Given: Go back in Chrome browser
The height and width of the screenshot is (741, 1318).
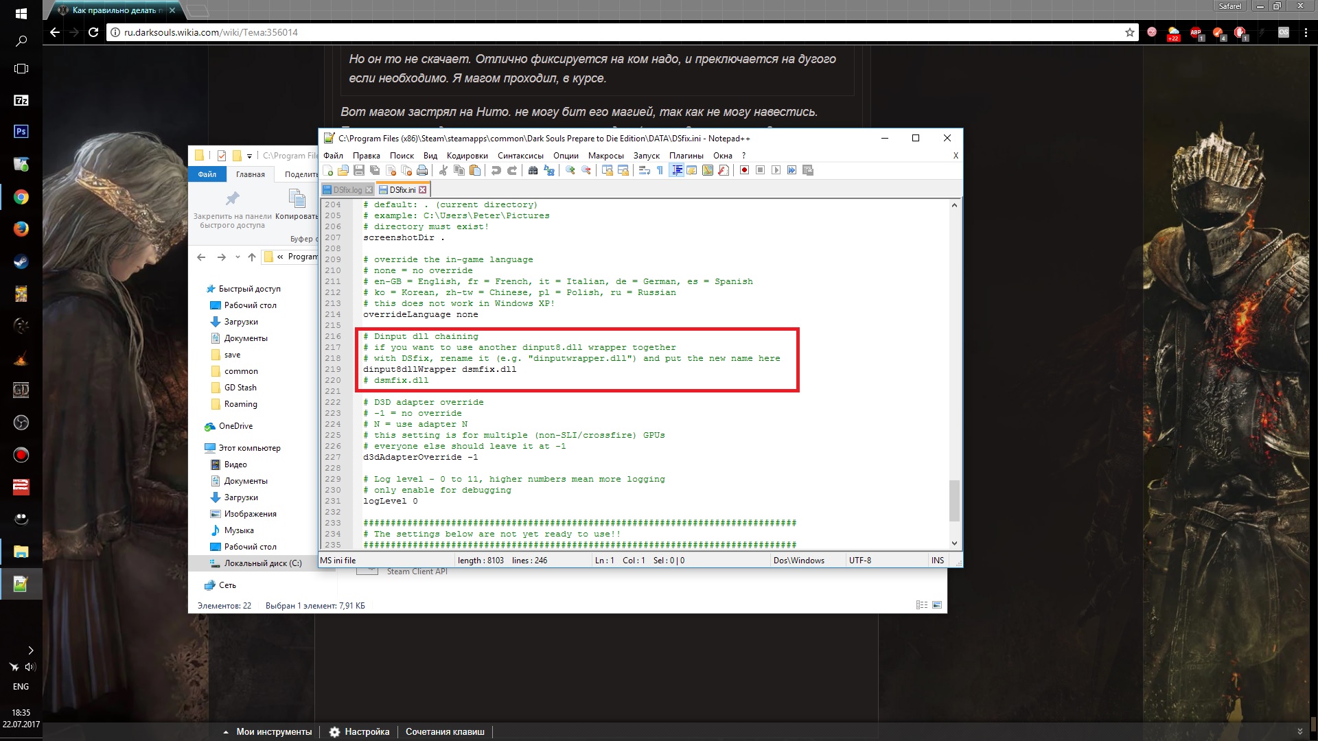Looking at the screenshot, I should (x=55, y=32).
